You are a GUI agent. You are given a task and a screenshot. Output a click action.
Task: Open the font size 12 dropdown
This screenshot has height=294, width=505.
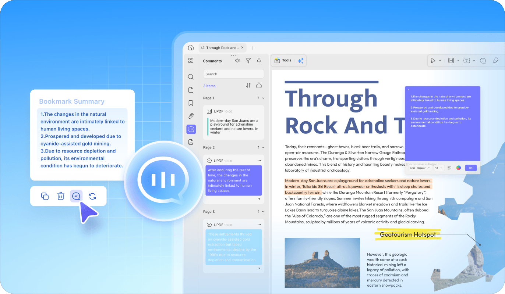439,168
